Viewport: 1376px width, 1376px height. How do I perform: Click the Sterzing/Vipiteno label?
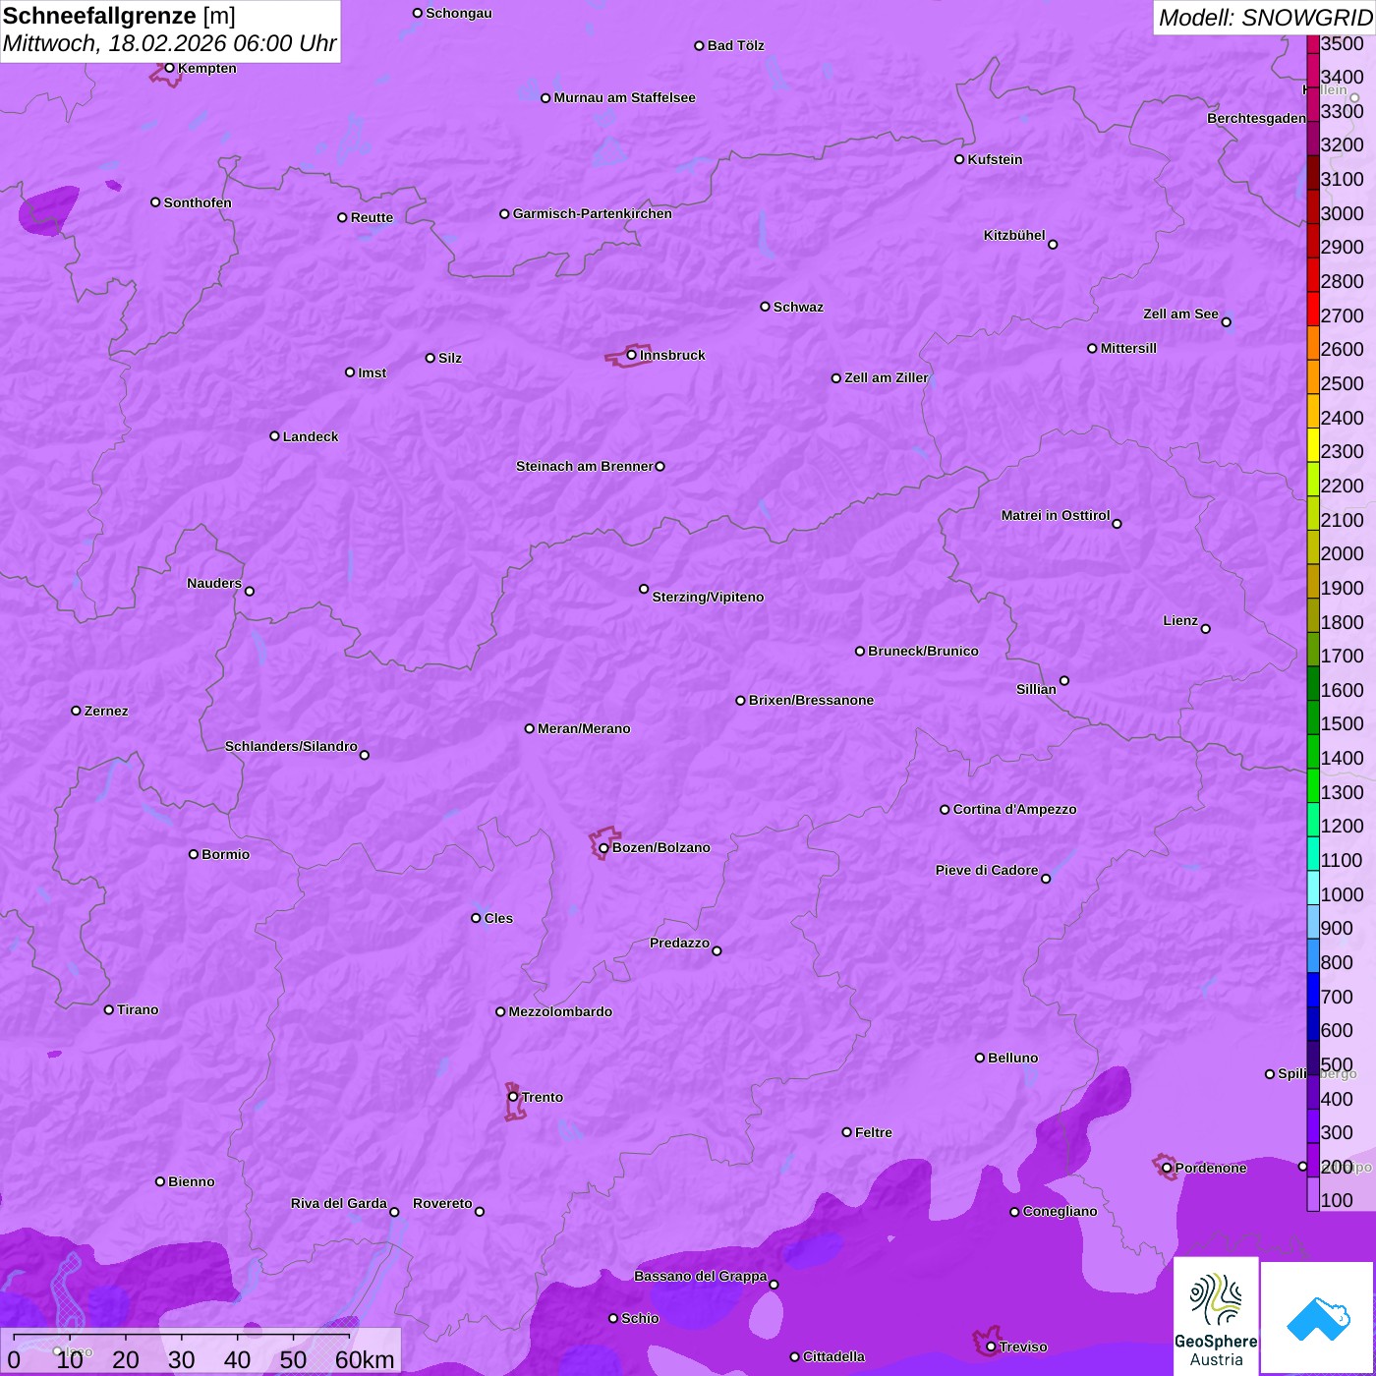coord(708,597)
